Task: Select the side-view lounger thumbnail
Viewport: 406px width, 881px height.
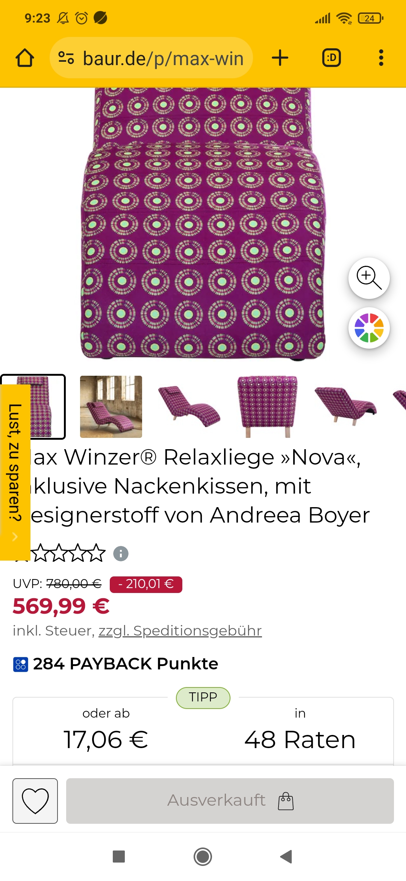Action: (189, 407)
